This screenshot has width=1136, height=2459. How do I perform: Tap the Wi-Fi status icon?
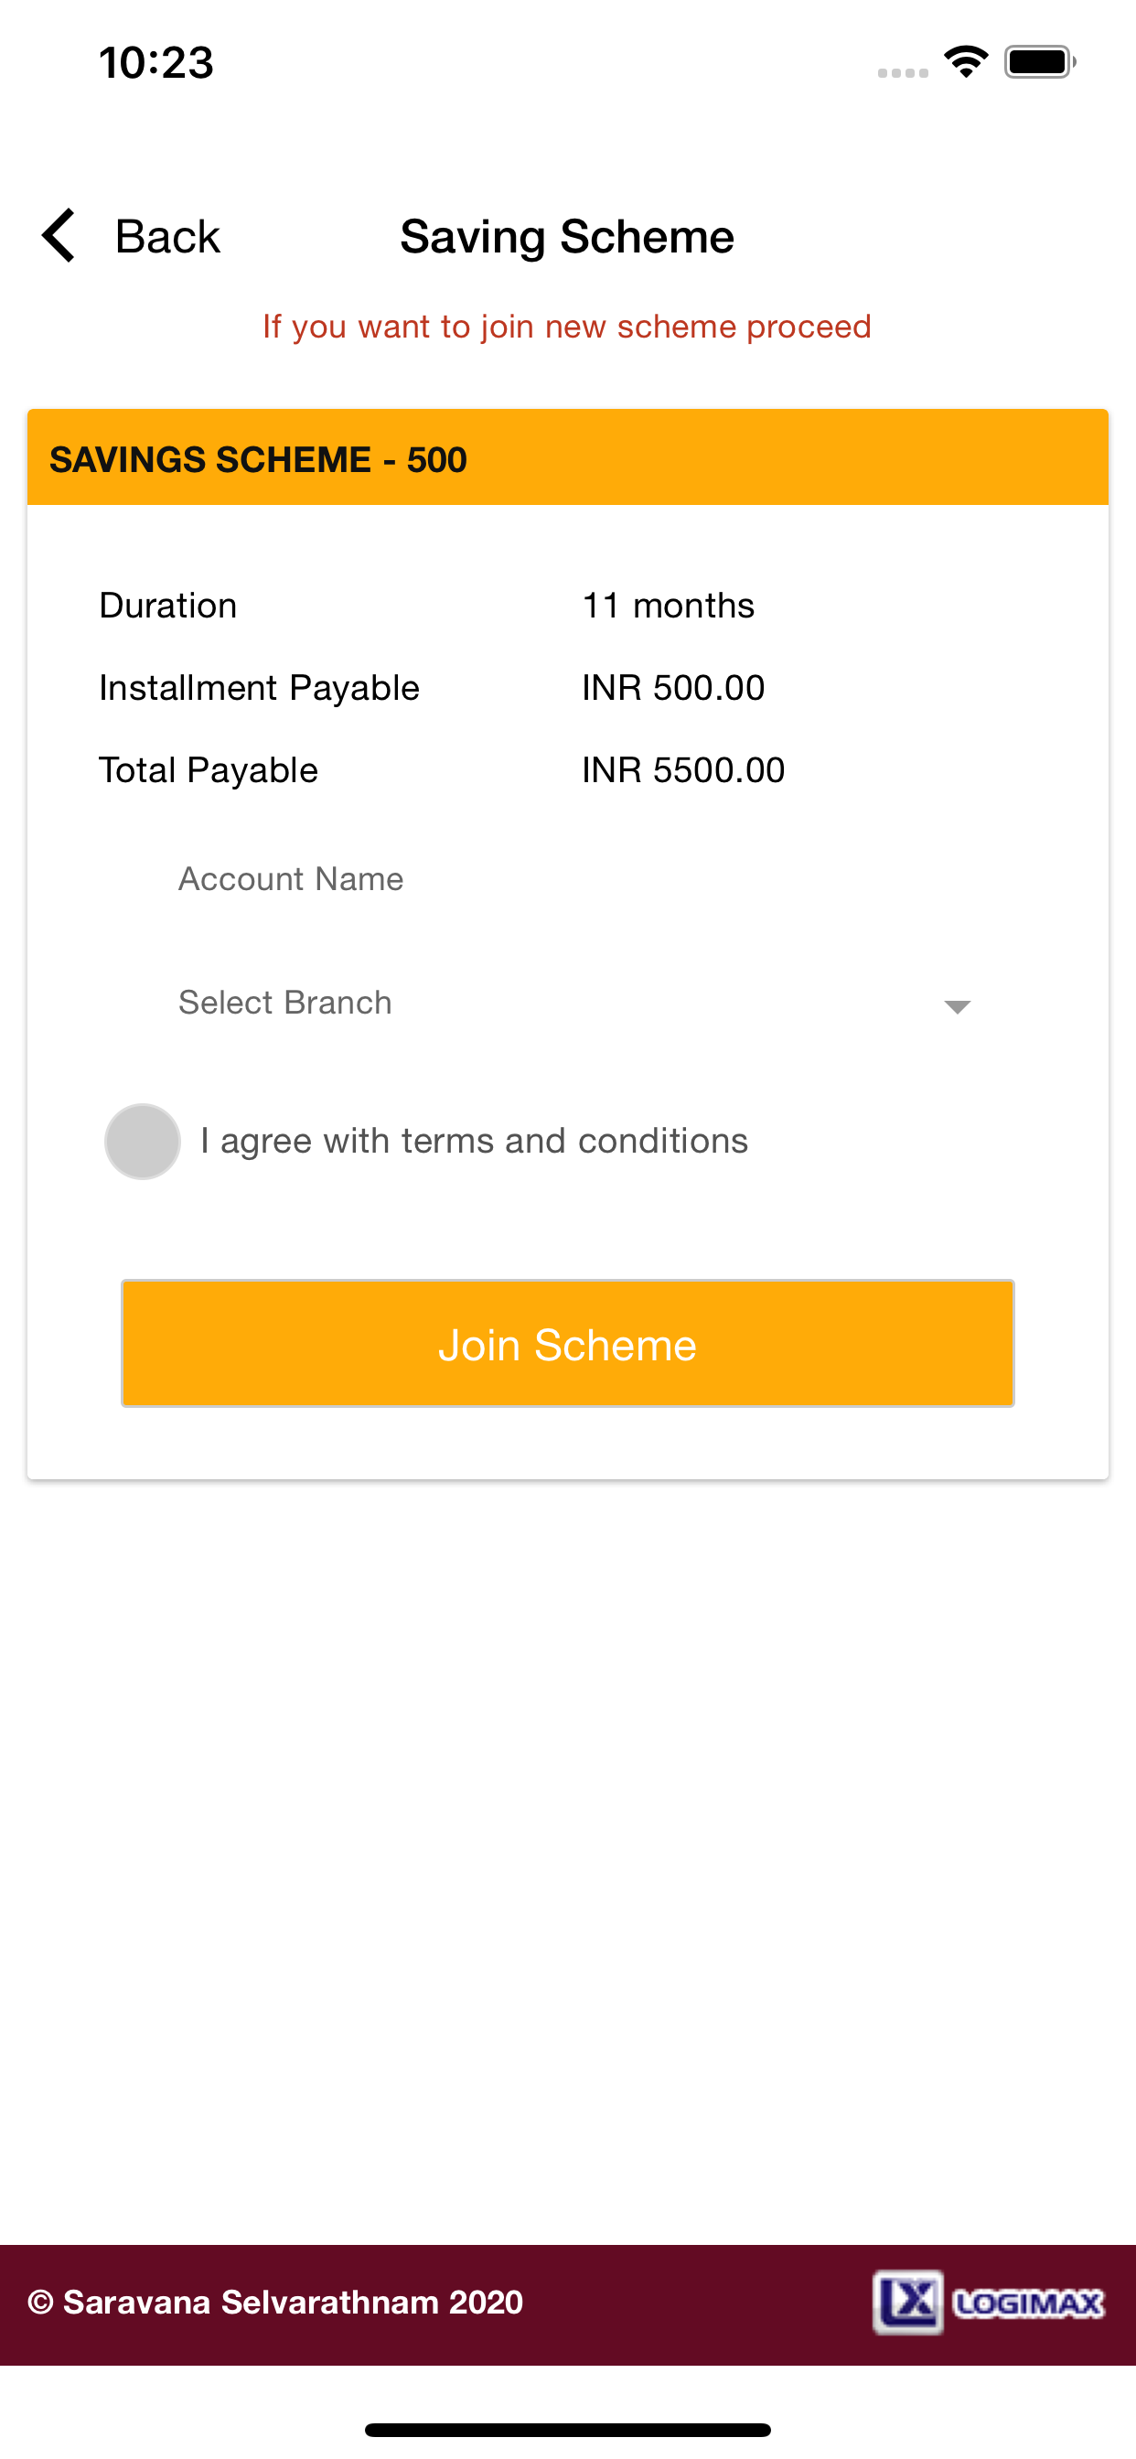click(966, 62)
